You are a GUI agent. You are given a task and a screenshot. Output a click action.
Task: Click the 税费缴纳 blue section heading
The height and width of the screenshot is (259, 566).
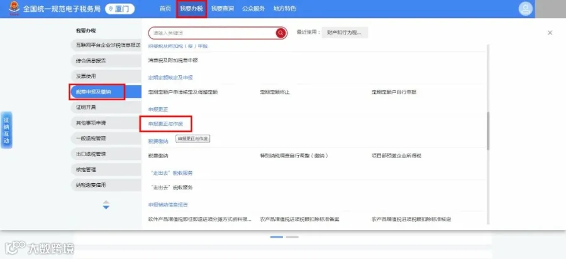[x=158, y=141]
